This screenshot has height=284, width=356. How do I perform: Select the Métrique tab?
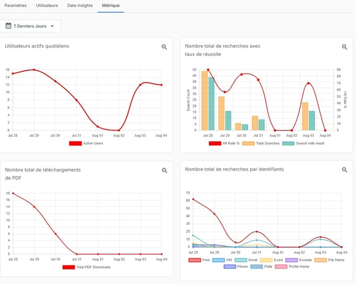111,5
